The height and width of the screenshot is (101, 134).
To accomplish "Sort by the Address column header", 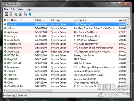I will 42,20.
